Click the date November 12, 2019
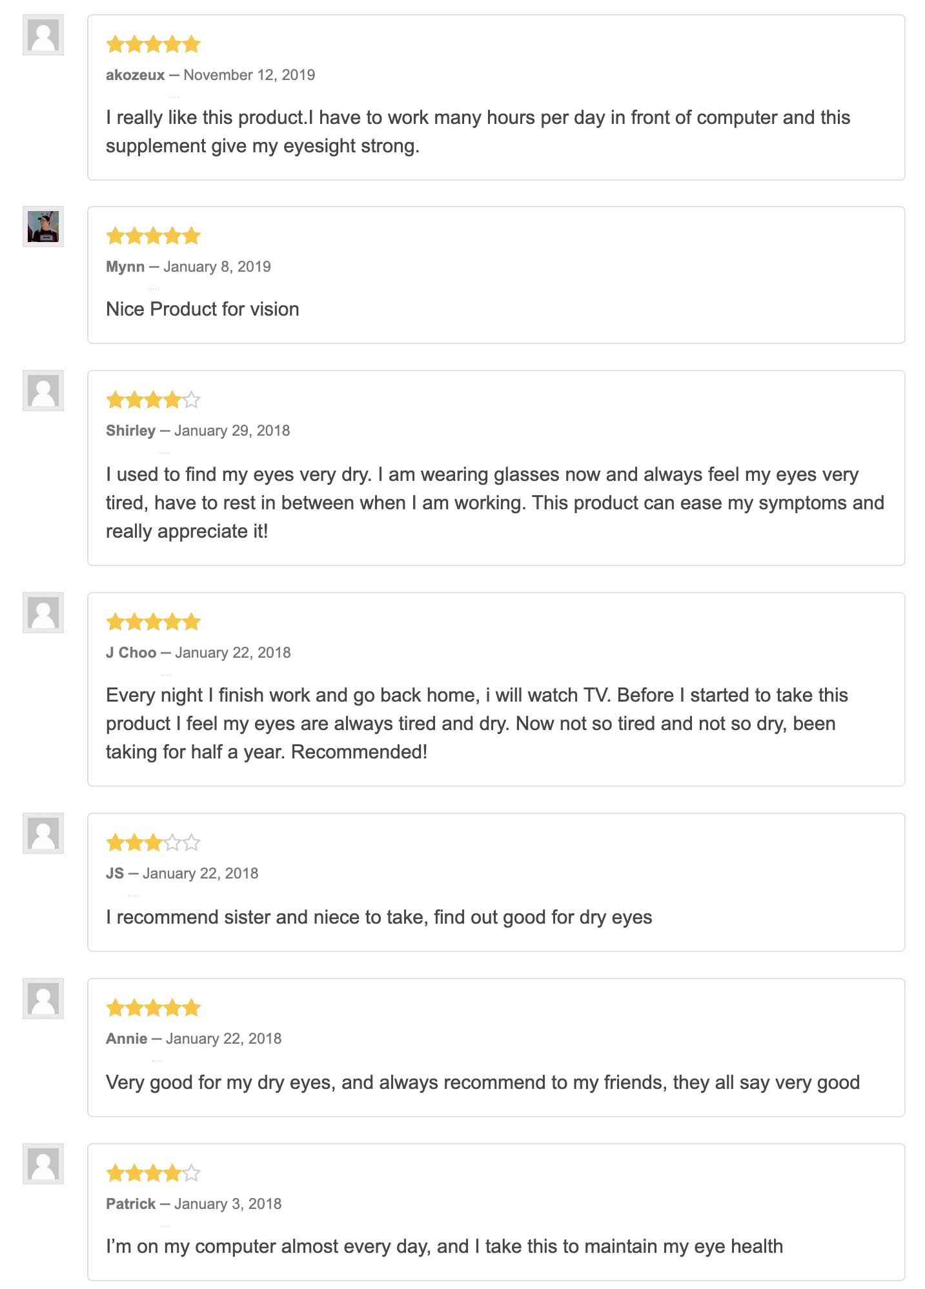Viewport: 925px width, 1289px height. pyautogui.click(x=249, y=75)
